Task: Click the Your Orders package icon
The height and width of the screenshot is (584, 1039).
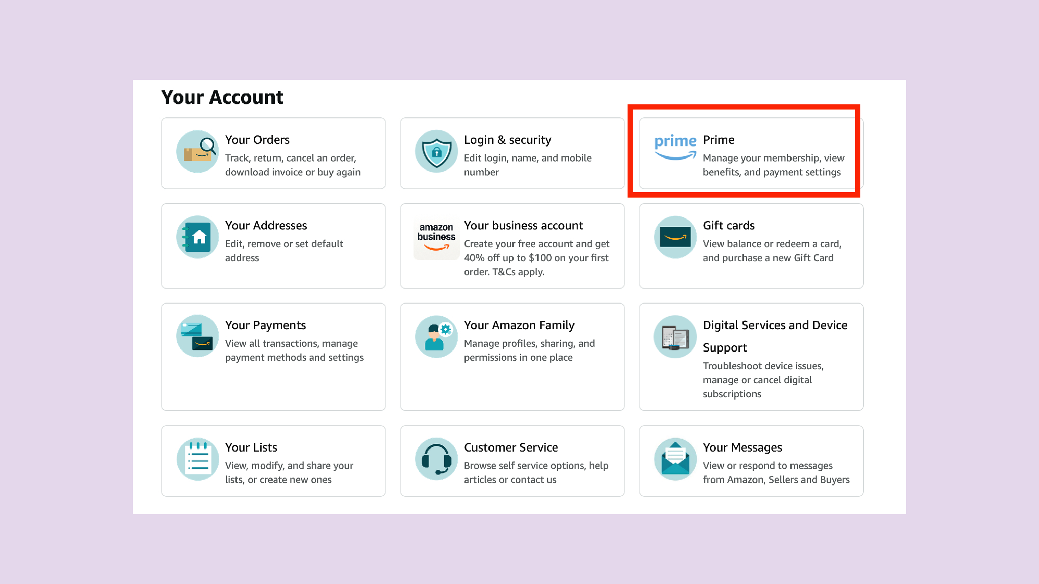Action: click(x=197, y=152)
